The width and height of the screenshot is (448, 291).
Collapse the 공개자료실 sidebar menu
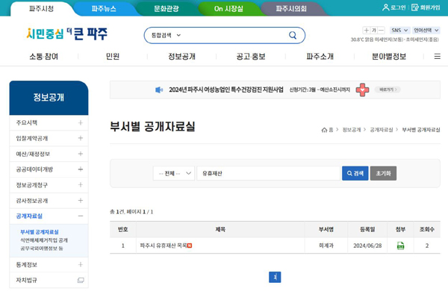coord(81,216)
